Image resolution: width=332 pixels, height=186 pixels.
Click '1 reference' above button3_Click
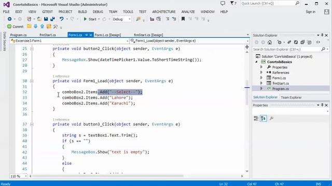[61, 119]
